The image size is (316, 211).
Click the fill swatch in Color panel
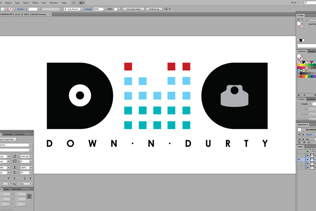(x=299, y=24)
